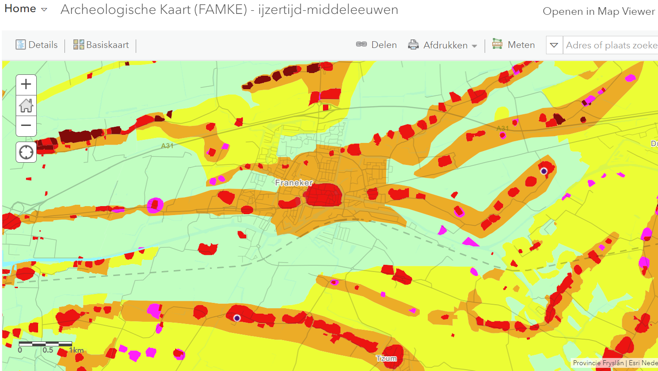This screenshot has width=658, height=371.
Task: Click the home default extent button
Action: tap(26, 105)
